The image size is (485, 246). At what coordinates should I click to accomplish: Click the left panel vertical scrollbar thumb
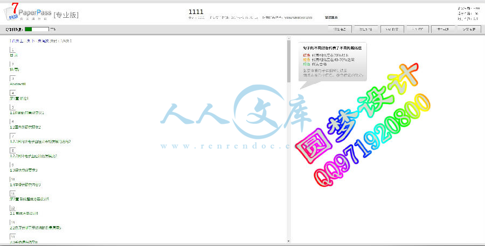pyautogui.click(x=289, y=59)
